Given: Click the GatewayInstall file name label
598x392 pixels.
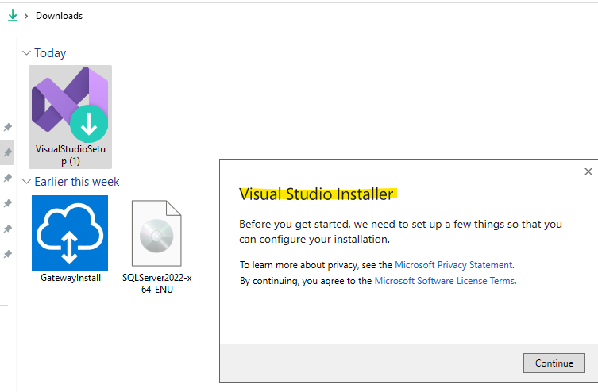Looking at the screenshot, I should click(71, 278).
